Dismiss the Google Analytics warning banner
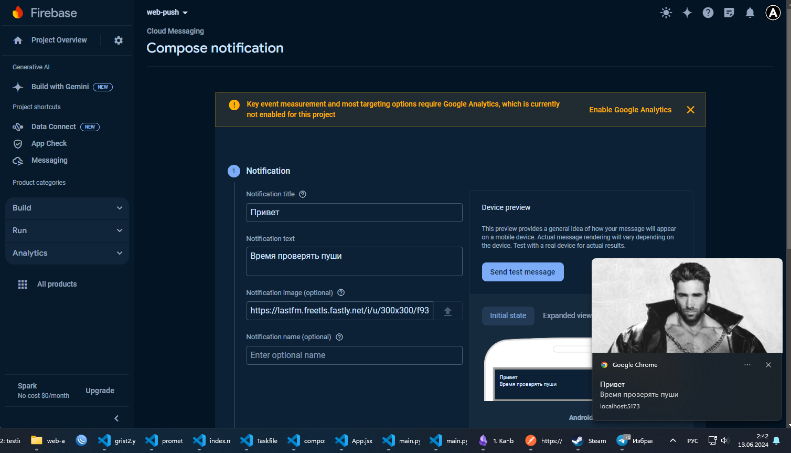 [x=691, y=110]
